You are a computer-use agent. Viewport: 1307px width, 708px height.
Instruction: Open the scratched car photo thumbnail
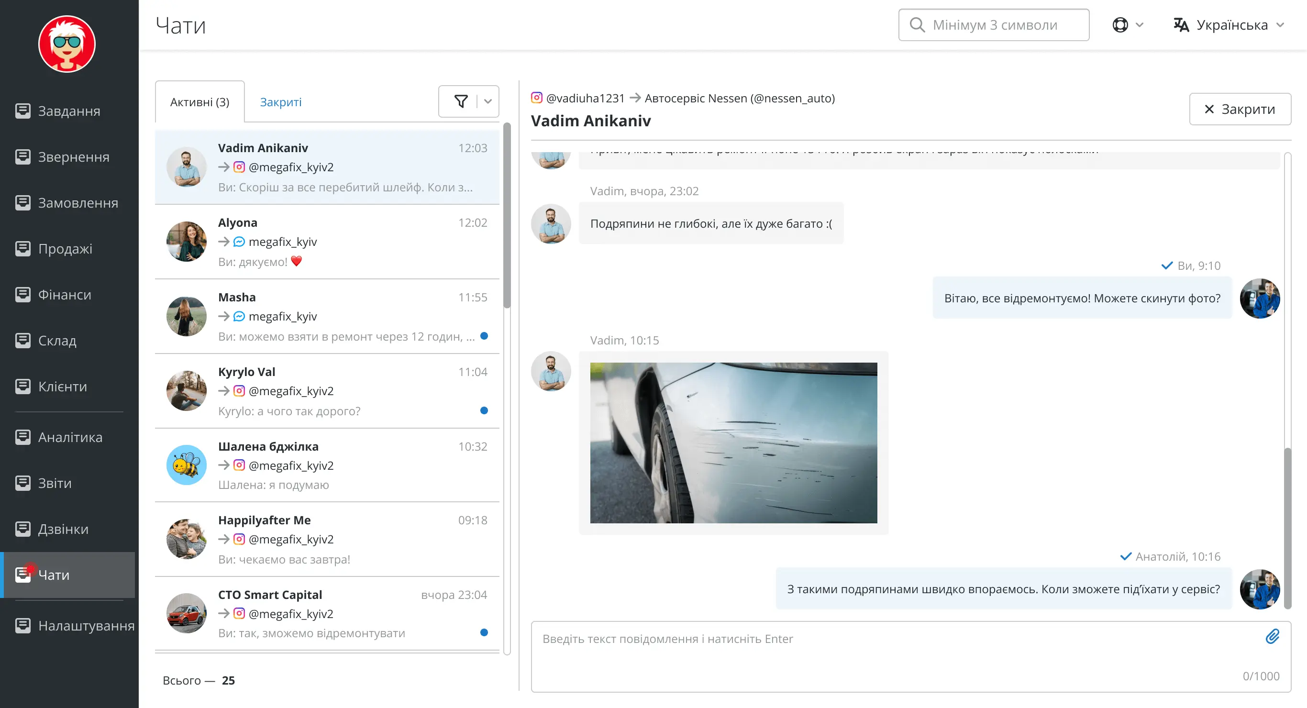pos(733,442)
